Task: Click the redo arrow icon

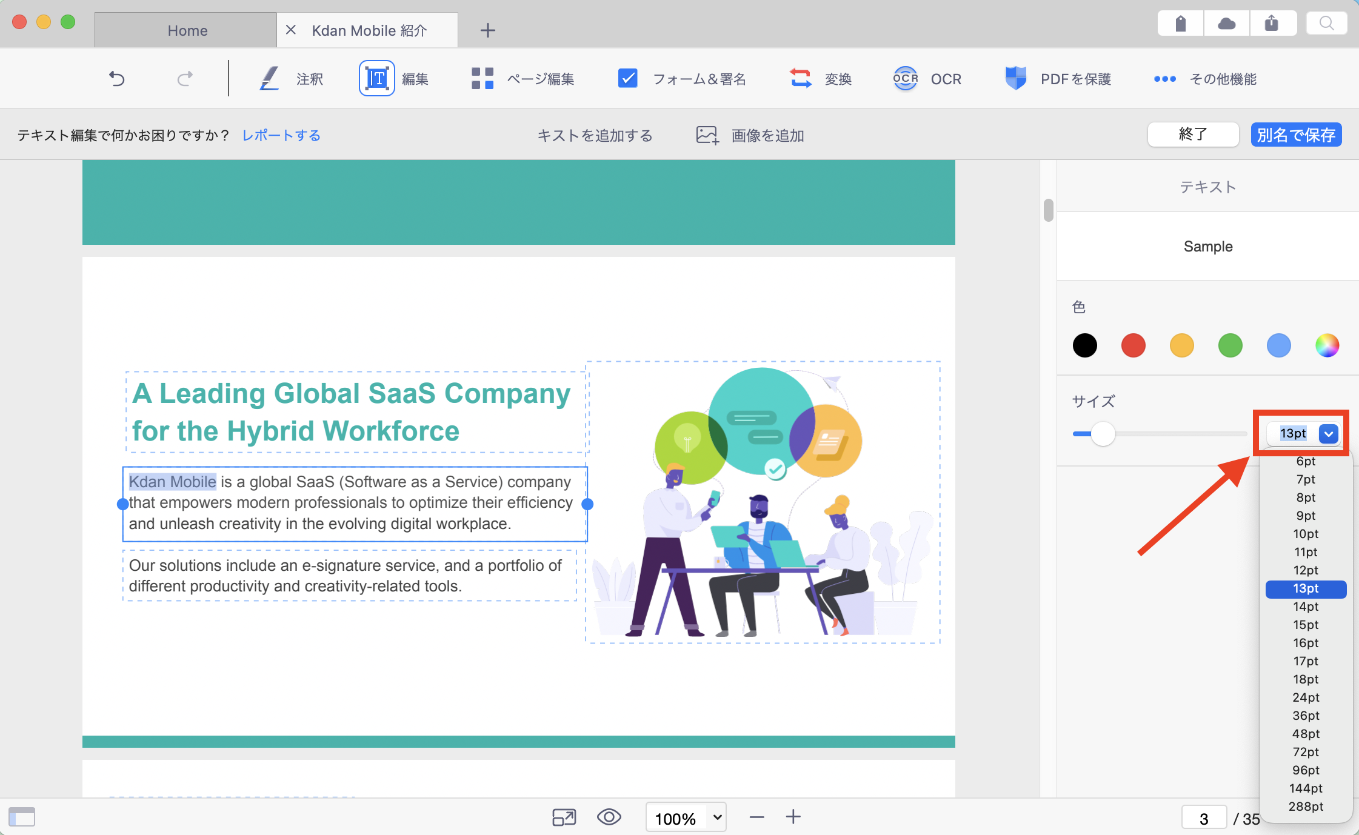Action: tap(185, 79)
